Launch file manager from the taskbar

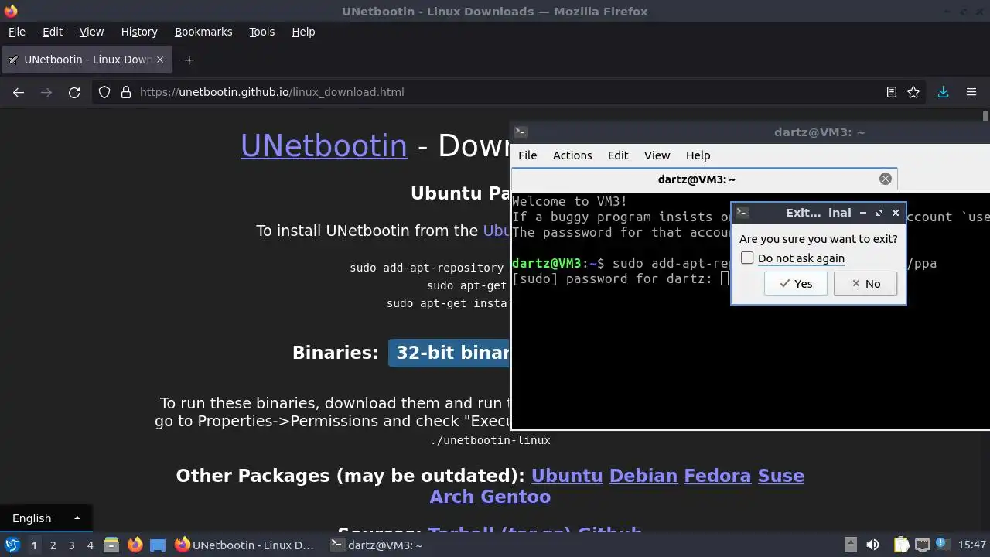point(111,545)
